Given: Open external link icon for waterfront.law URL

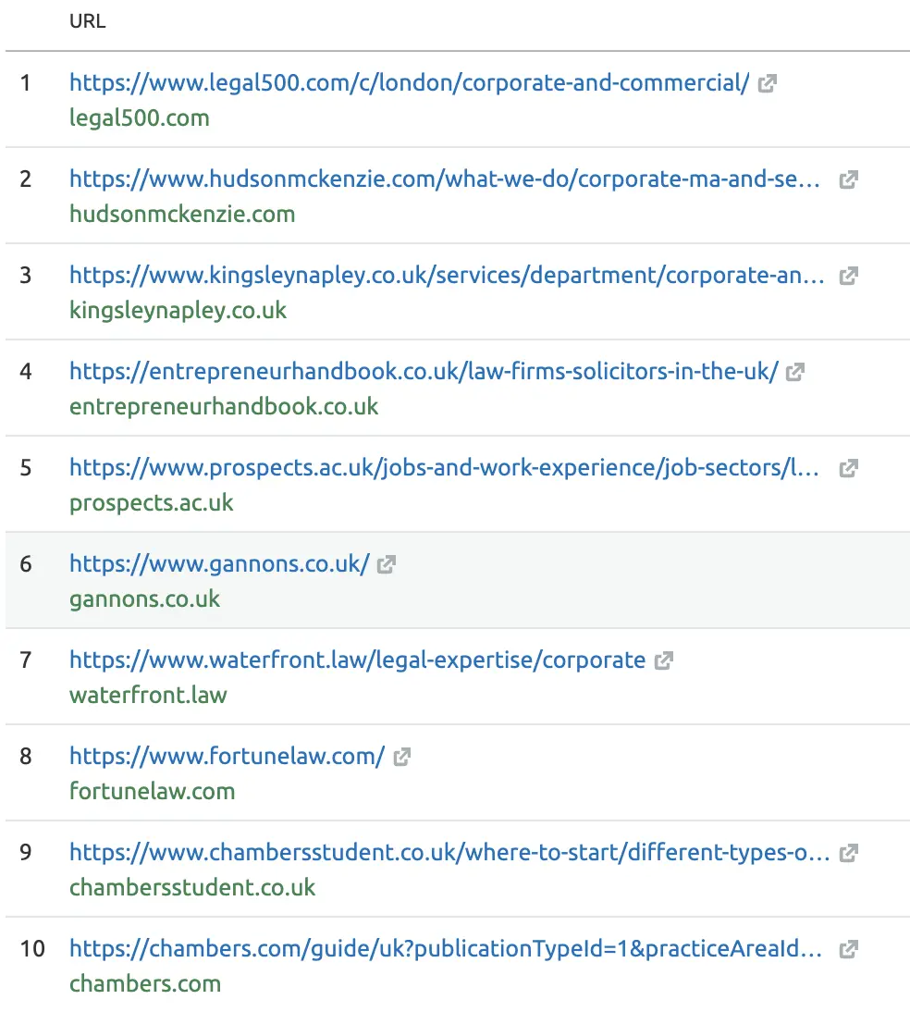Looking at the screenshot, I should click(x=663, y=660).
